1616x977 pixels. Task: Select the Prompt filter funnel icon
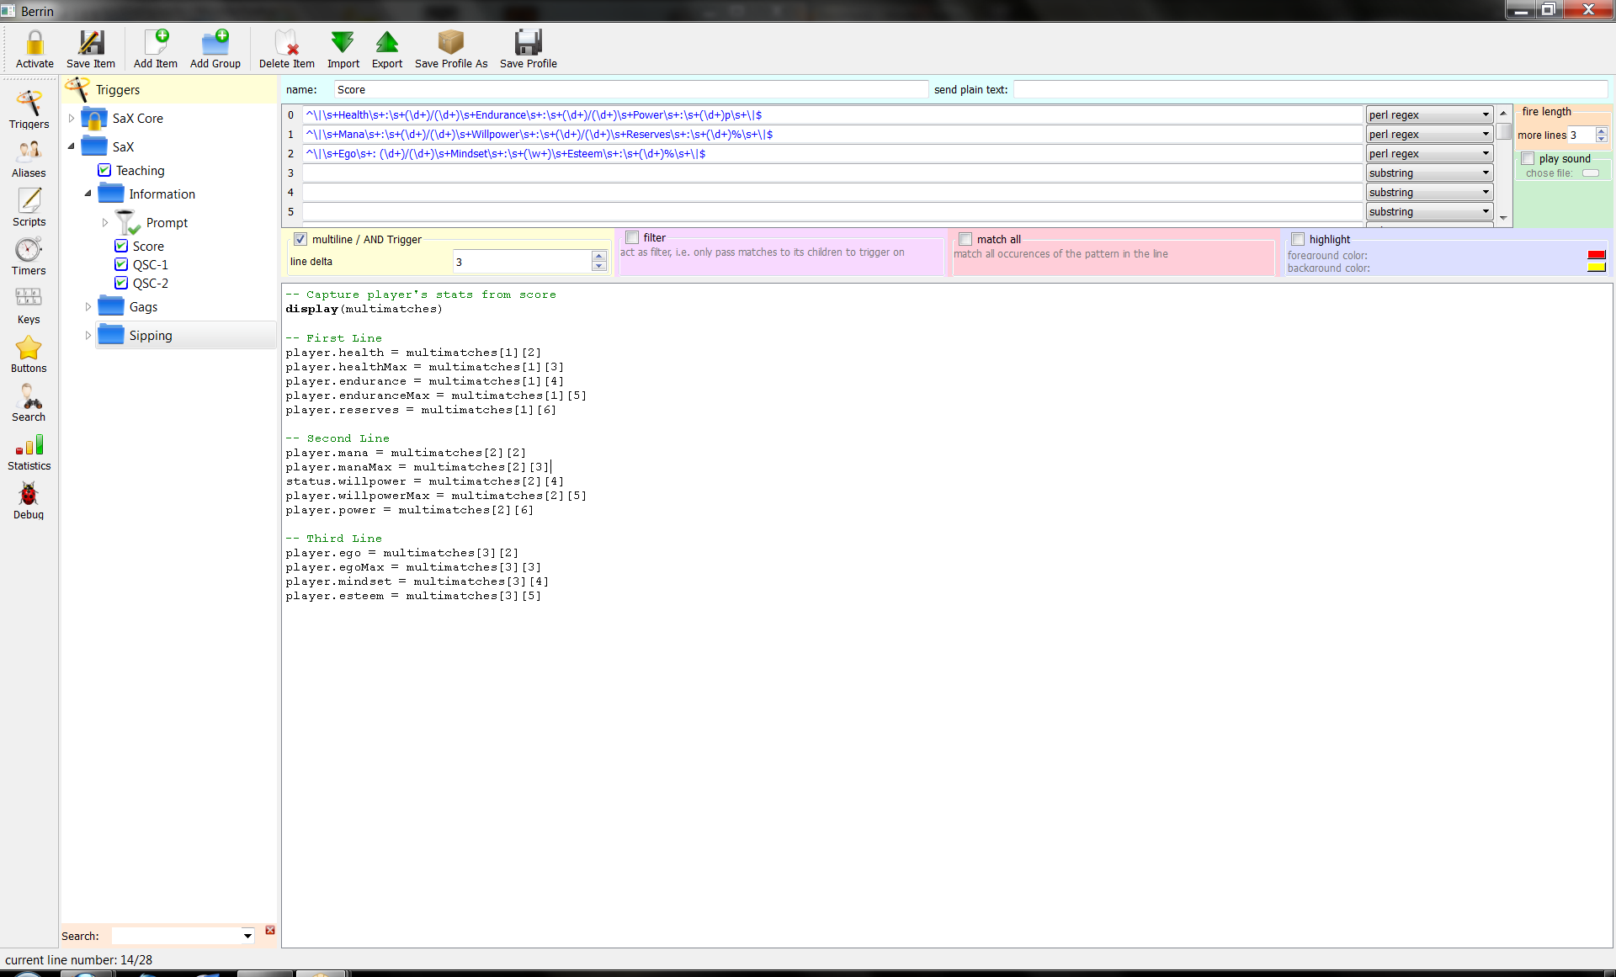tap(128, 222)
